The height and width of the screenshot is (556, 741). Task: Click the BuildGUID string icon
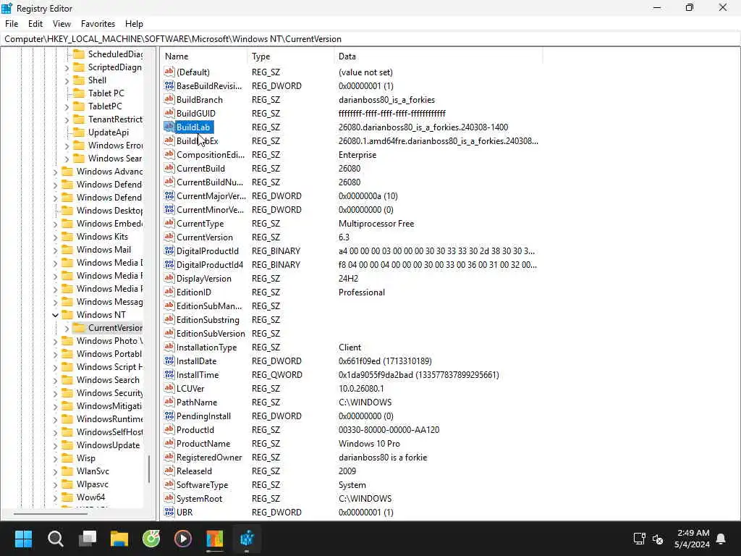tap(169, 113)
